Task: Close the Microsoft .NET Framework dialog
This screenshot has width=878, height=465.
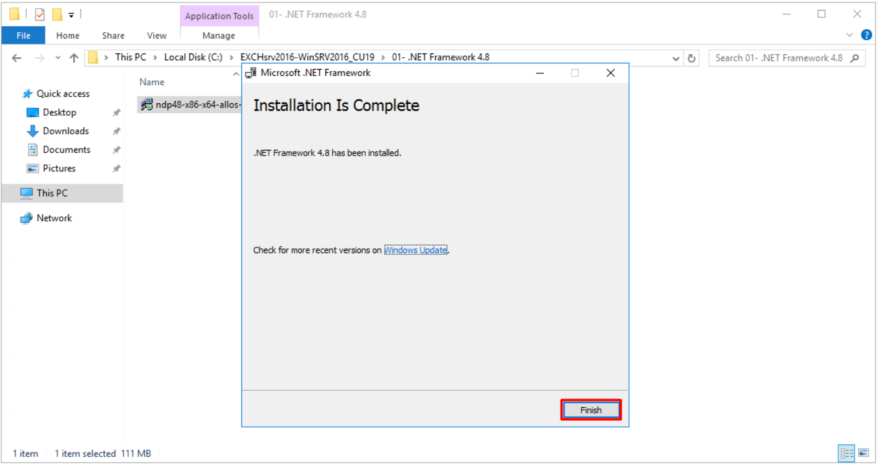Action: (610, 73)
